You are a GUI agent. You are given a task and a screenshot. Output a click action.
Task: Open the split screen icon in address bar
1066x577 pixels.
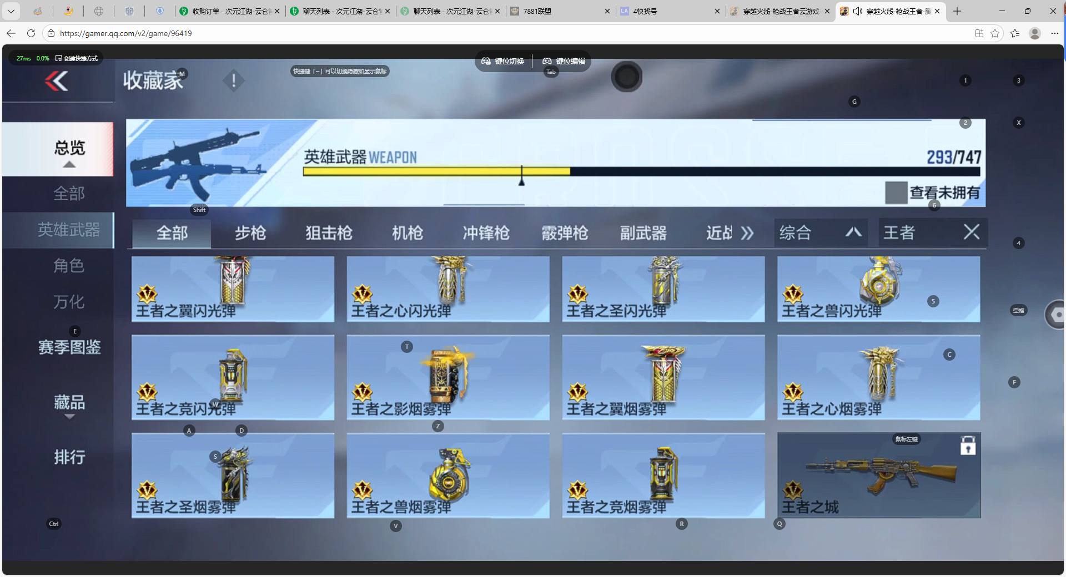point(979,33)
